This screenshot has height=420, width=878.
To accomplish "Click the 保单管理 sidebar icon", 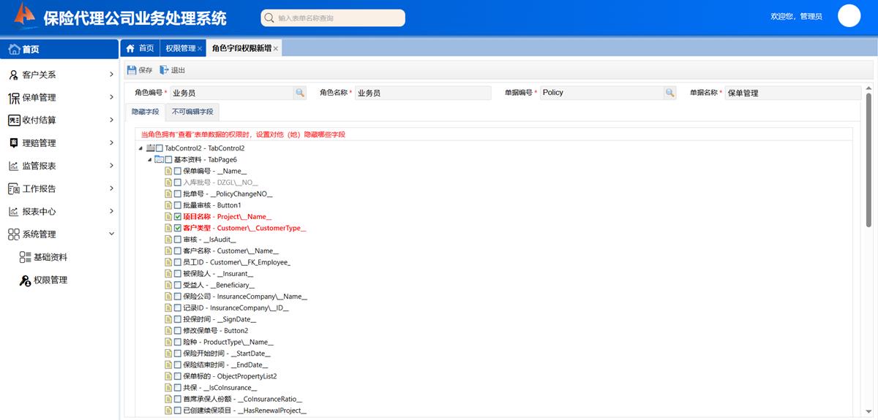I will click(14, 97).
